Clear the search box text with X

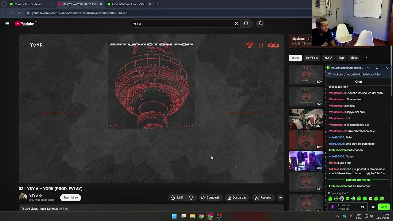(236, 24)
